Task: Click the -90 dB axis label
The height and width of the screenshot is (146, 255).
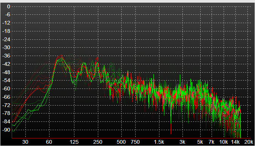Action: [x=6, y=130]
